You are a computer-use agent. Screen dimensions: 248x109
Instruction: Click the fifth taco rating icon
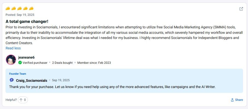(x=31, y=9)
